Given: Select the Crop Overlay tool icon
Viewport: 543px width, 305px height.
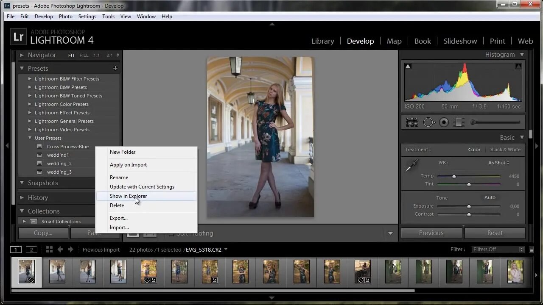Looking at the screenshot, I should tap(412, 122).
